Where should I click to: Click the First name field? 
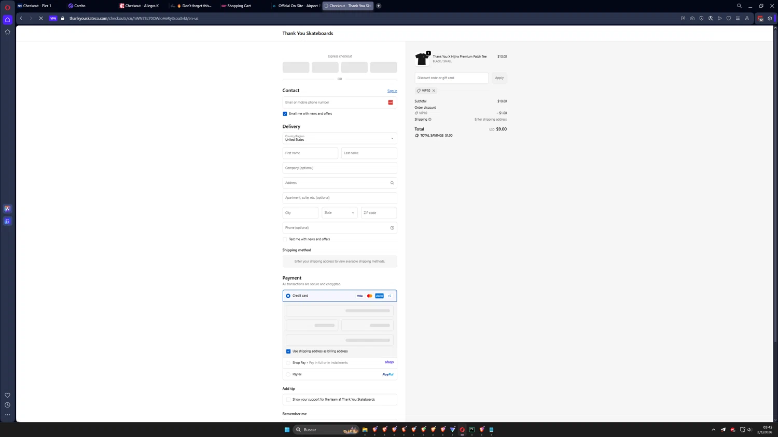pyautogui.click(x=310, y=153)
